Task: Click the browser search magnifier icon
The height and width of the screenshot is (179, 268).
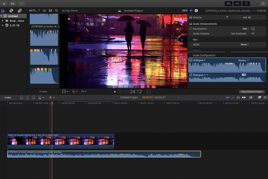Action: coord(56,11)
